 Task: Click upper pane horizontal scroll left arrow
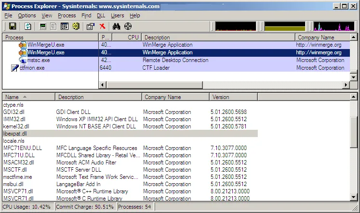102,85
